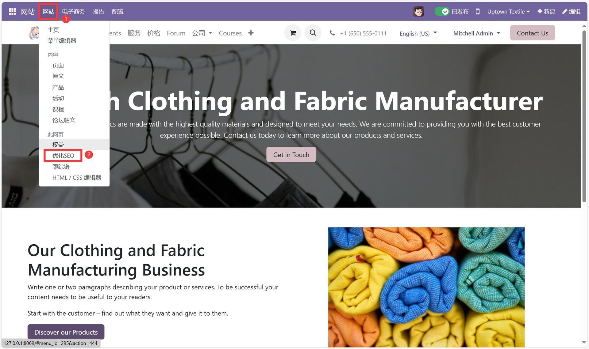Click the phone icon beside the number

pos(332,33)
